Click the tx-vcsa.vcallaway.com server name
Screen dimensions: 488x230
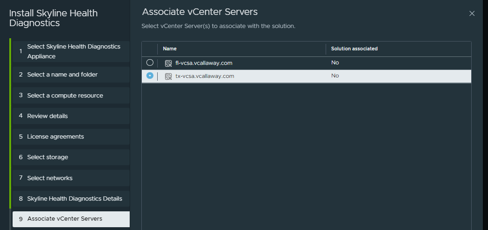[205, 76]
